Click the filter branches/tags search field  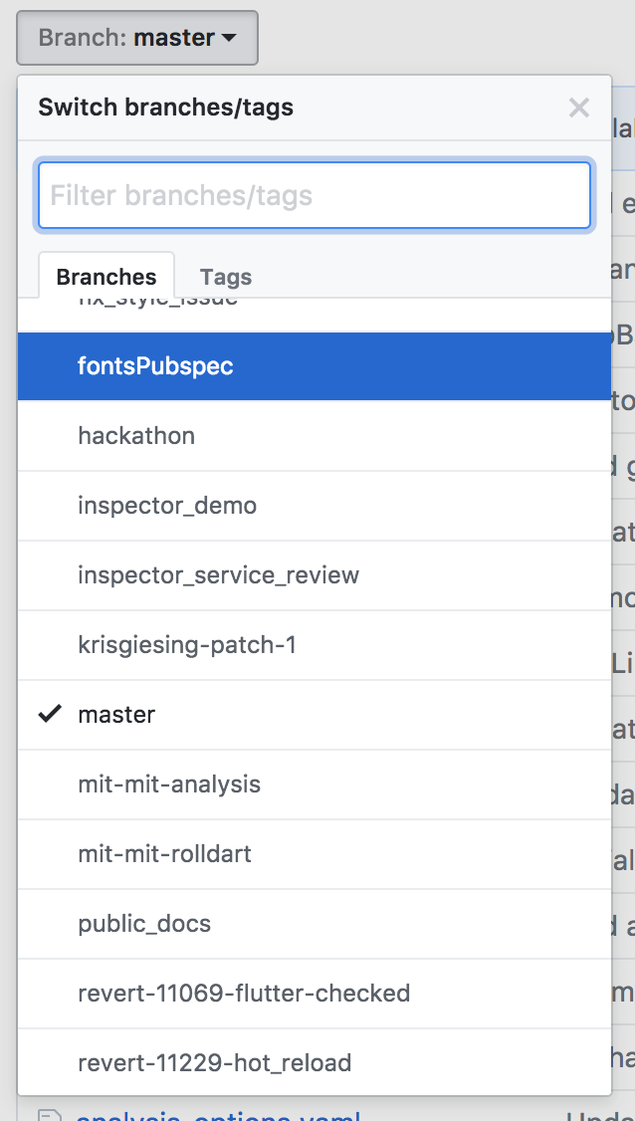(x=315, y=195)
